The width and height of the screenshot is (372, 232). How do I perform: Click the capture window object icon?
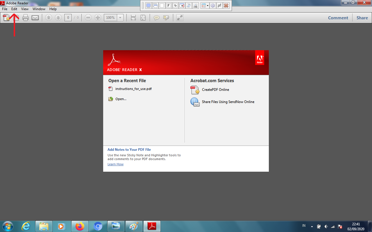[x=155, y=6]
